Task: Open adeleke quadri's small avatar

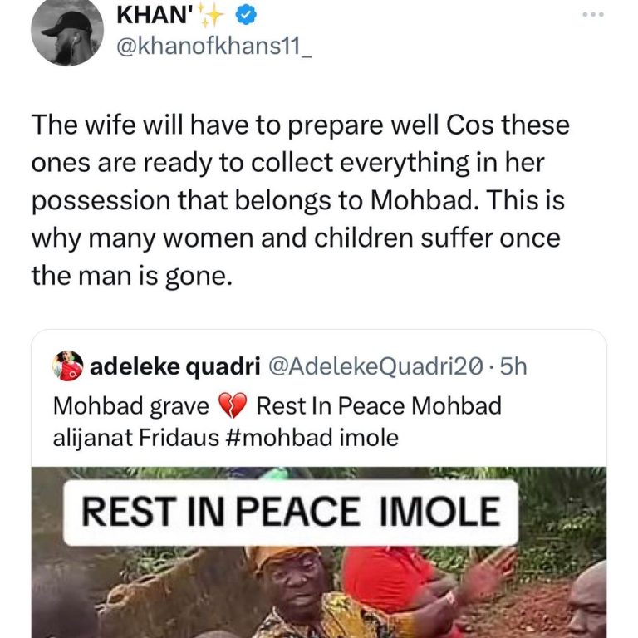Action: point(68,366)
